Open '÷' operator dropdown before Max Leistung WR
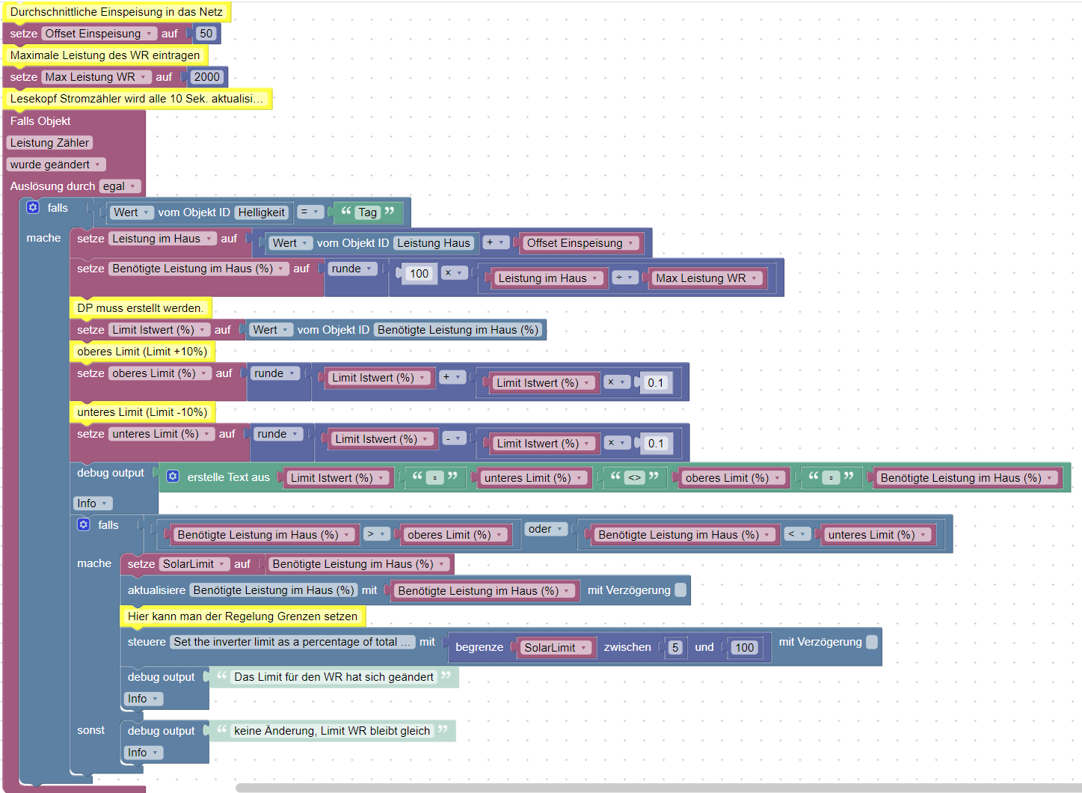 point(624,278)
